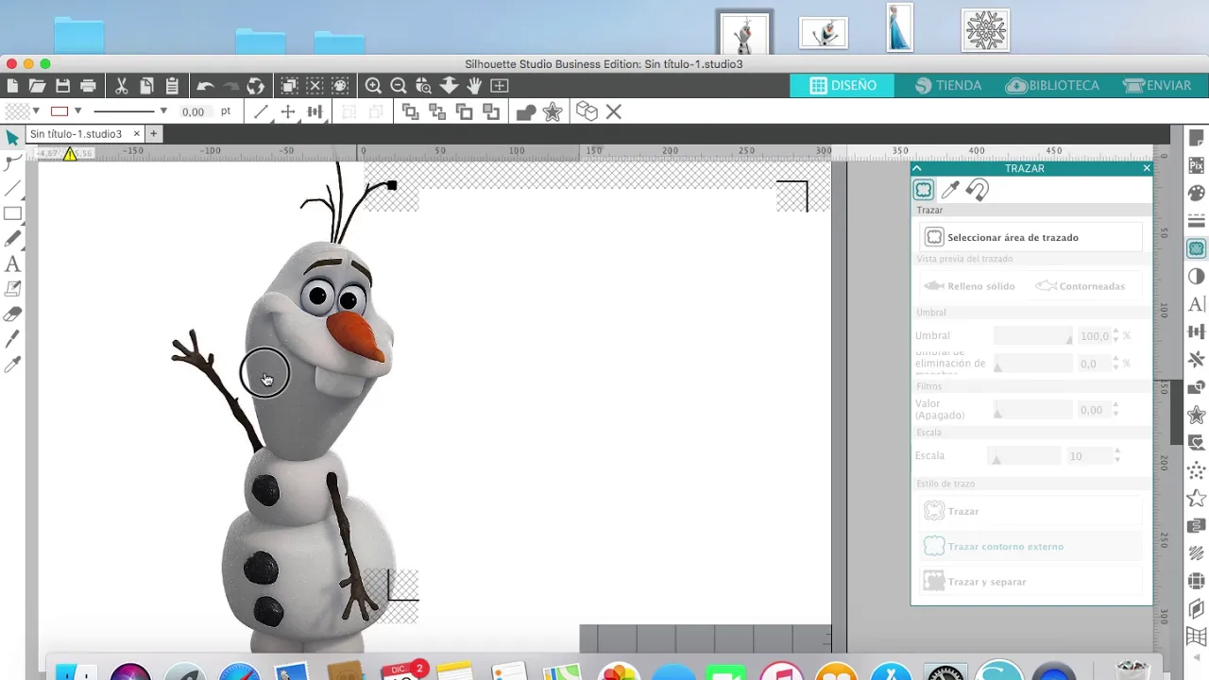The height and width of the screenshot is (680, 1209).
Task: Open the Image Effects half-circle icon
Action: tap(1197, 277)
